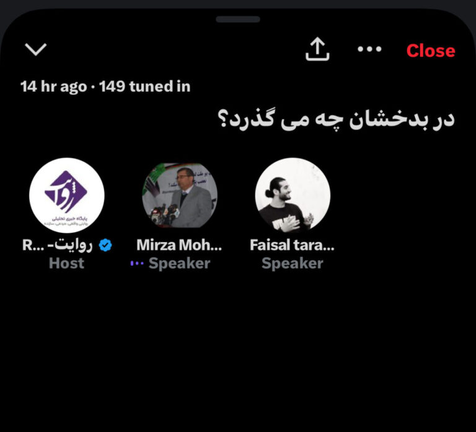
Task: Click the host name روایت text
Action: point(70,246)
